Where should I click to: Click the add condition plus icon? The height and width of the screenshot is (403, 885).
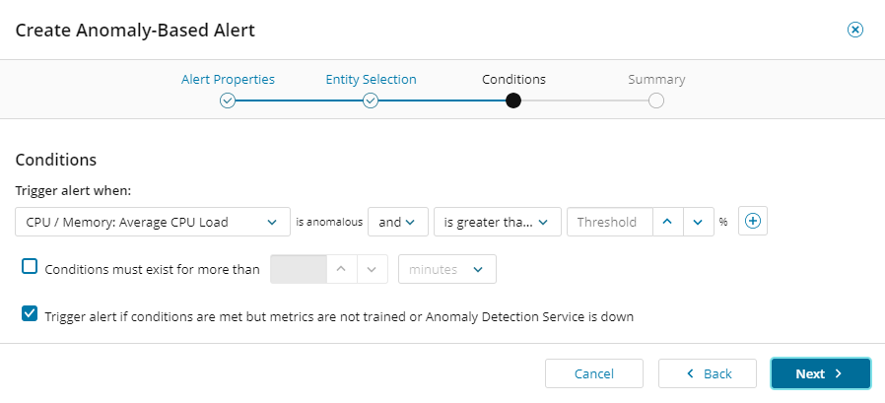[x=753, y=222]
